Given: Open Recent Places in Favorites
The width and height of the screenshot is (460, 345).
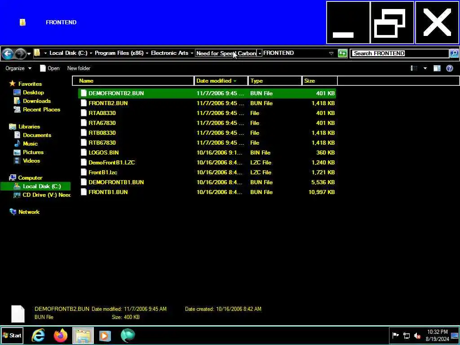Looking at the screenshot, I should tap(41, 110).
